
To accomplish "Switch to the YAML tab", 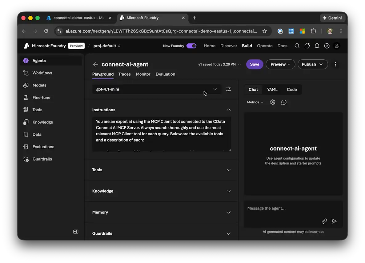I will 272,90.
